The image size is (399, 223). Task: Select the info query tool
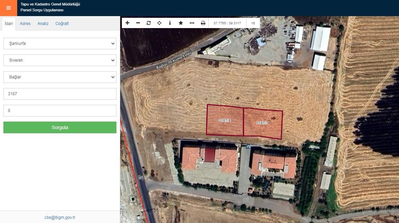pyautogui.click(x=170, y=23)
